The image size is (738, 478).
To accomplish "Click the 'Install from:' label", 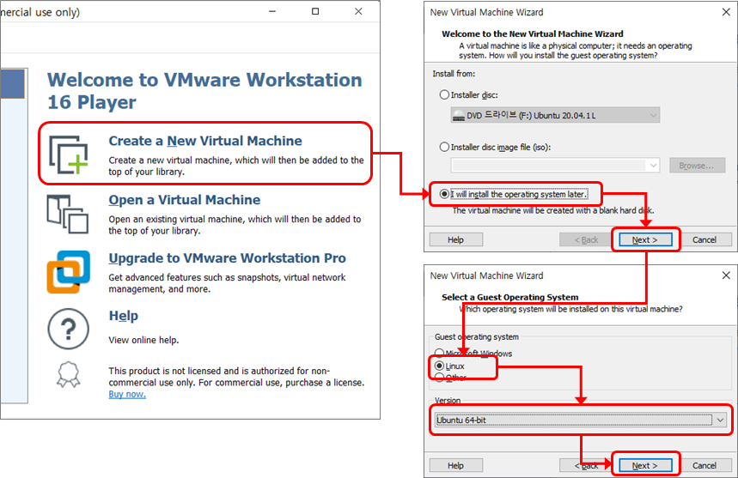I will click(x=454, y=74).
